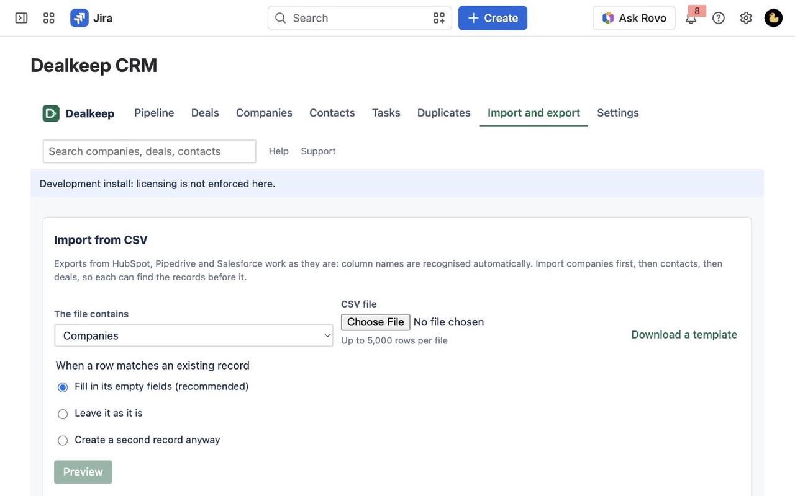Image resolution: width=795 pixels, height=496 pixels.
Task: Go to the Tasks tab
Action: (x=386, y=113)
